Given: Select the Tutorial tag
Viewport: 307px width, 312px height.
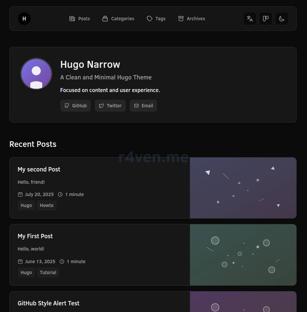Looking at the screenshot, I should [48, 272].
